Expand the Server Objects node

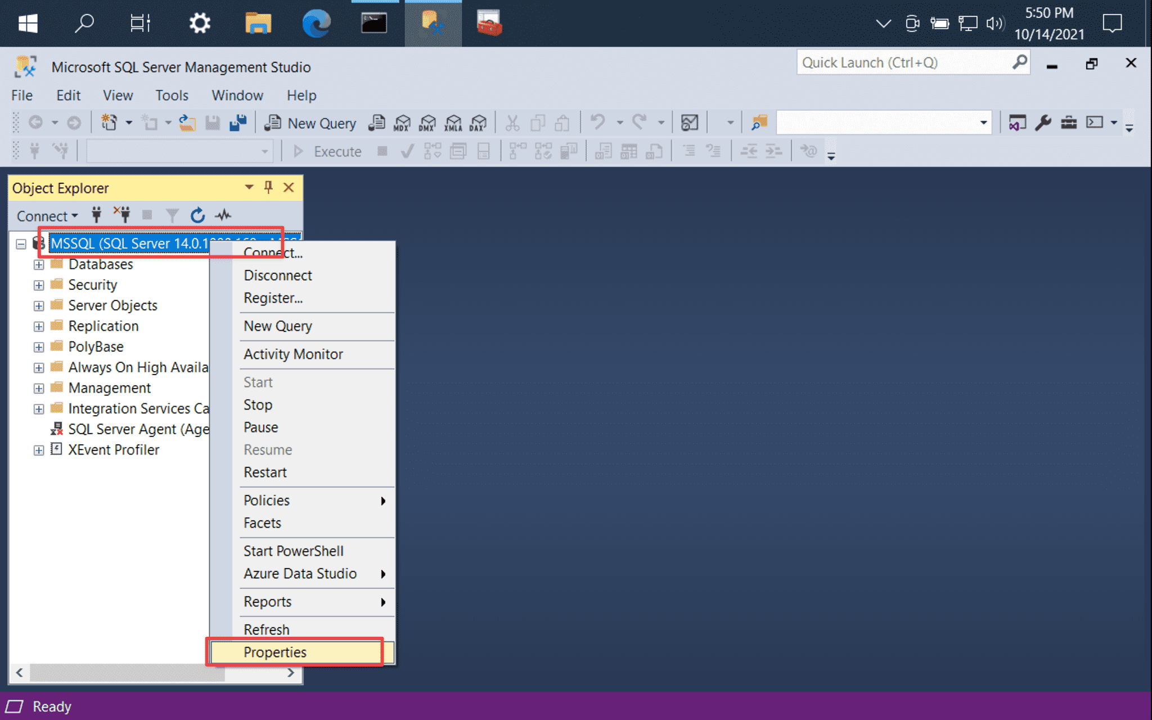coord(39,306)
